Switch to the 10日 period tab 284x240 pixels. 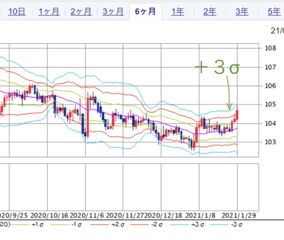point(17,11)
